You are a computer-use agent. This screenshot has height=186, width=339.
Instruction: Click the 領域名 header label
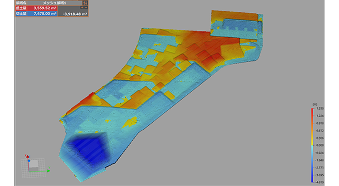(x=21, y=3)
